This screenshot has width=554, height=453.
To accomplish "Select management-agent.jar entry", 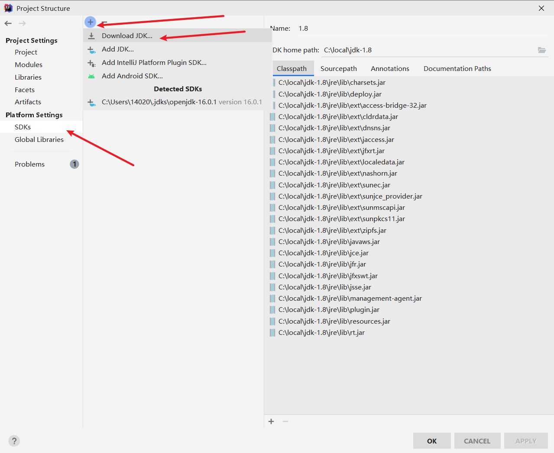I will [350, 299].
